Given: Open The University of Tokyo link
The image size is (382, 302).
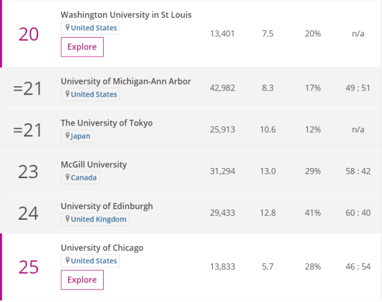Looking at the screenshot, I should (107, 123).
